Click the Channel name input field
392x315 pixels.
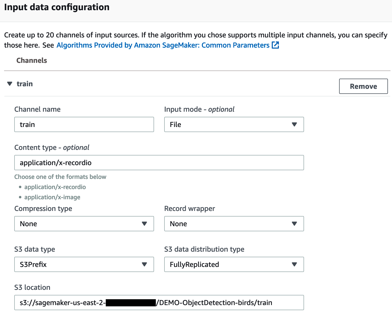[x=84, y=124]
